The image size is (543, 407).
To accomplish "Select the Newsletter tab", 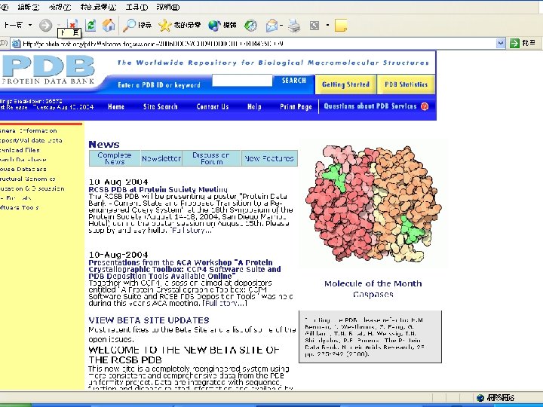I will [161, 158].
